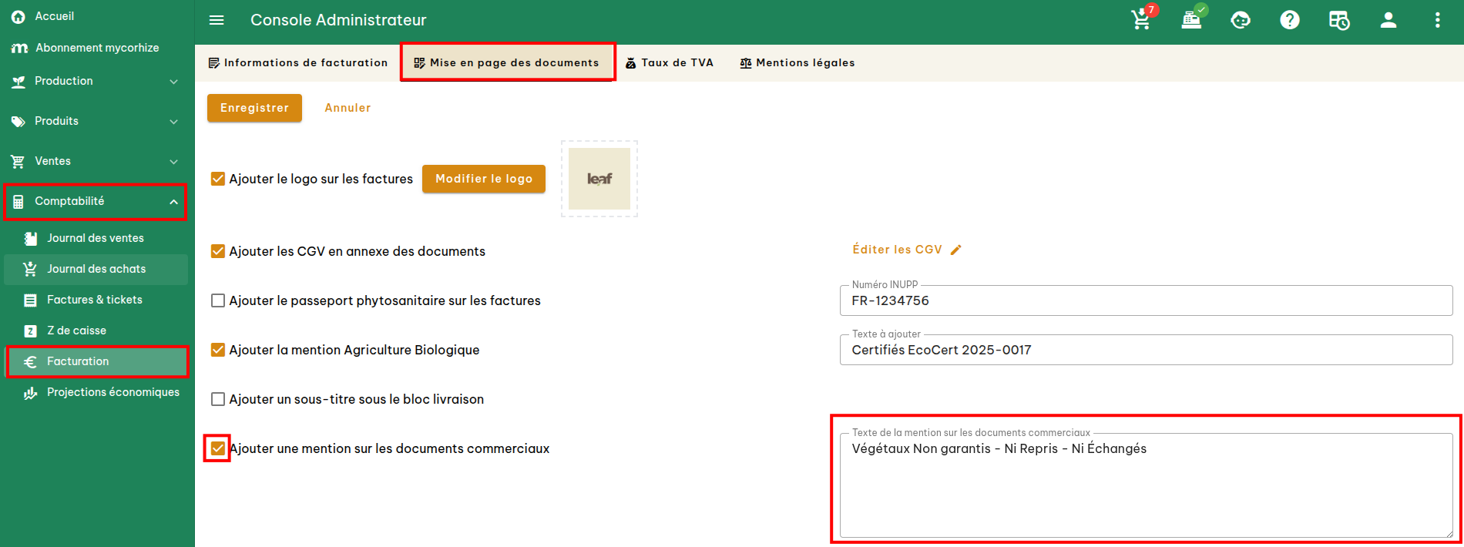1464x547 pixels.
Task: Click the Accueil home icon
Action: click(x=18, y=16)
